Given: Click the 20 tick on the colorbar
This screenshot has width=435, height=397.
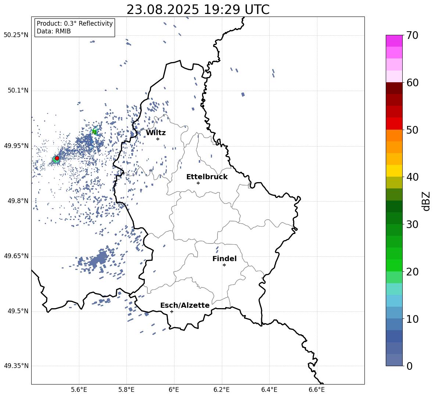Looking at the screenshot, I should pyautogui.click(x=412, y=271).
